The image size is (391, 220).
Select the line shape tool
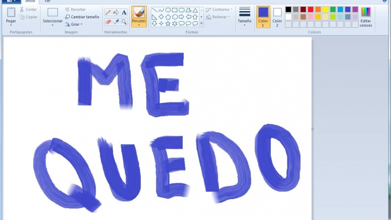click(x=154, y=9)
